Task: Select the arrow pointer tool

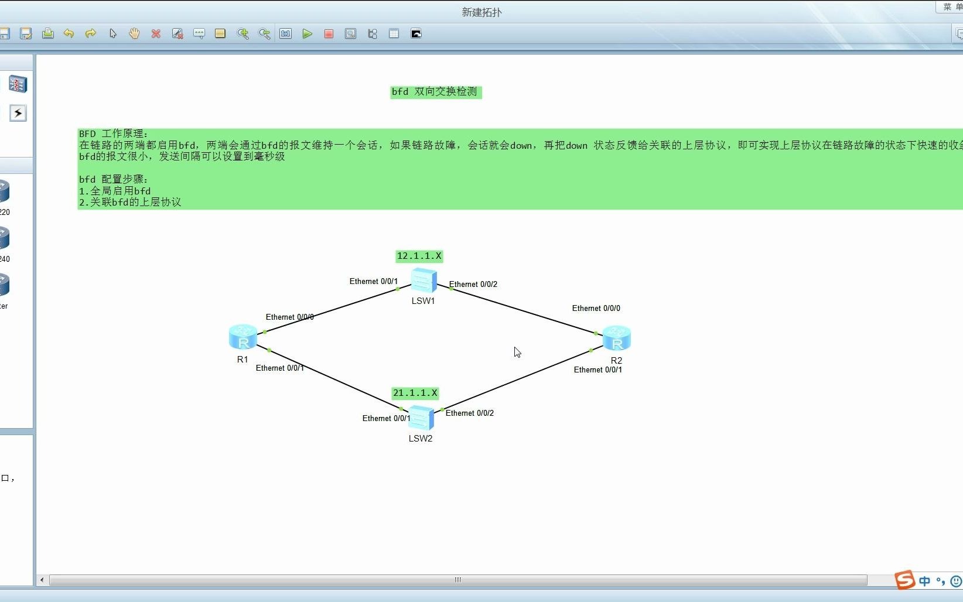Action: point(112,33)
